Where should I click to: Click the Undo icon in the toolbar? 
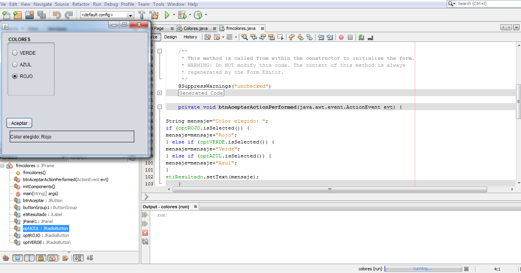57,14
